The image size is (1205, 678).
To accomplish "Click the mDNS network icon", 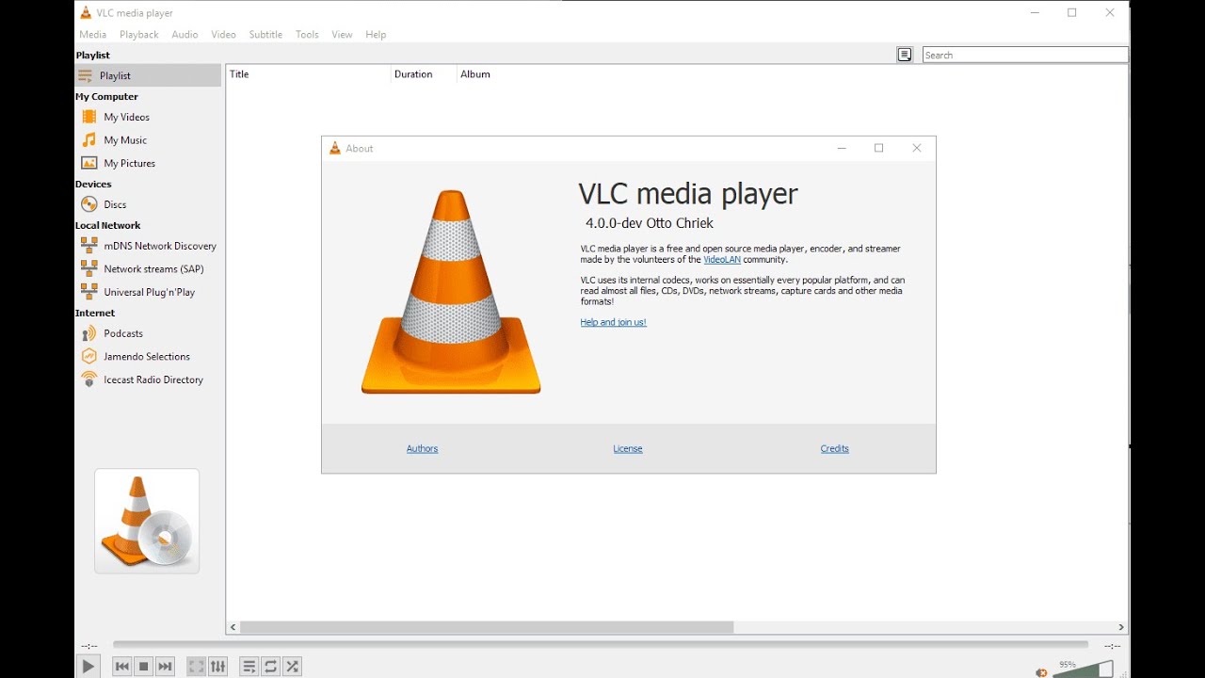I will click(89, 245).
